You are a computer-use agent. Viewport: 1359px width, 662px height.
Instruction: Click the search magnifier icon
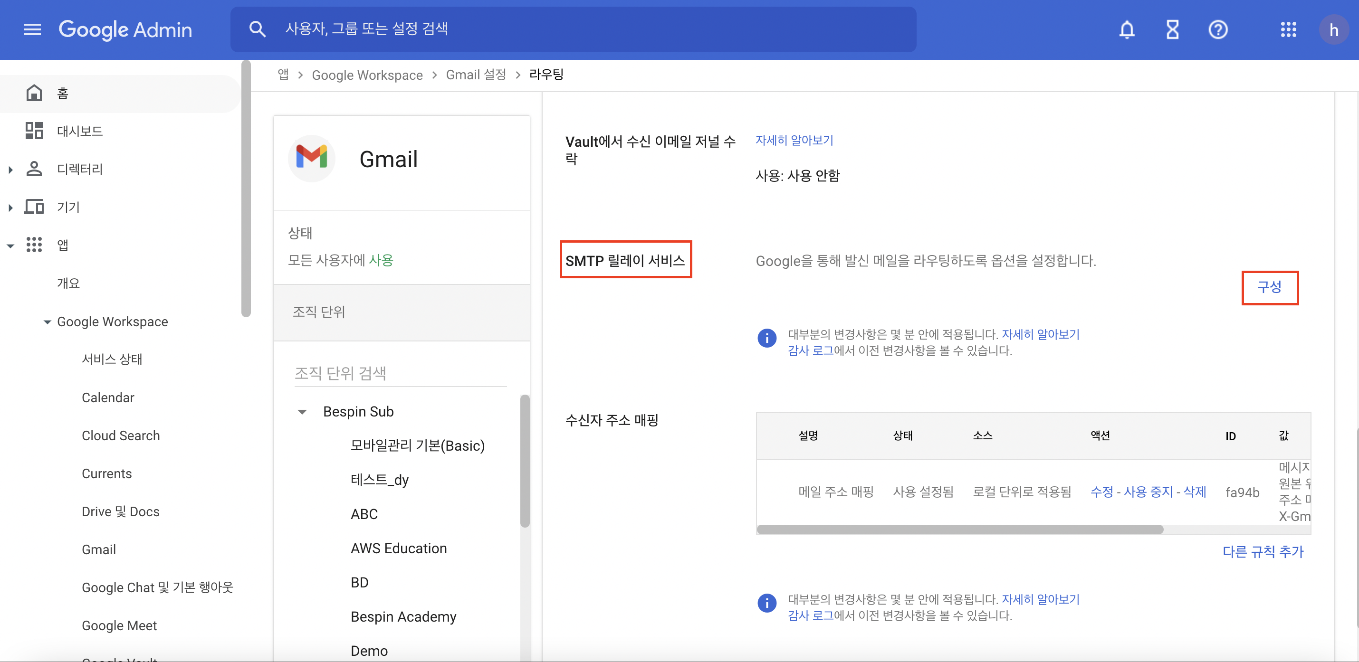[x=257, y=29]
